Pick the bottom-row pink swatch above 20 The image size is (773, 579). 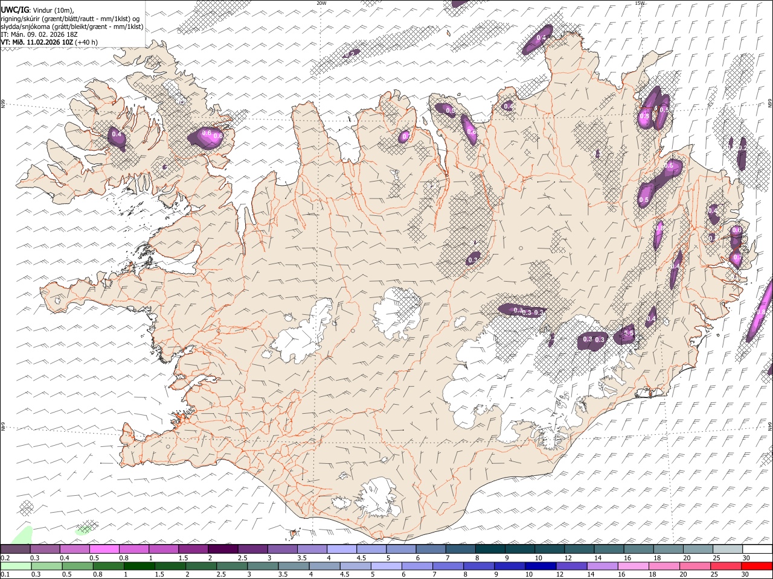(x=694, y=566)
